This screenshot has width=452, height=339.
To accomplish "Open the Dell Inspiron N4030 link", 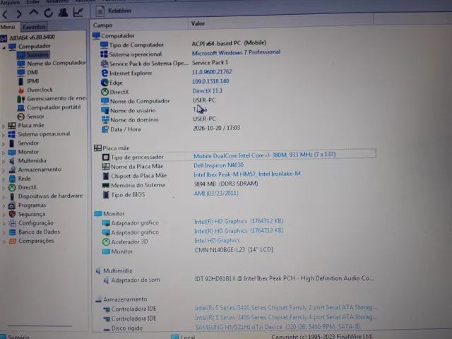I will (x=218, y=165).
